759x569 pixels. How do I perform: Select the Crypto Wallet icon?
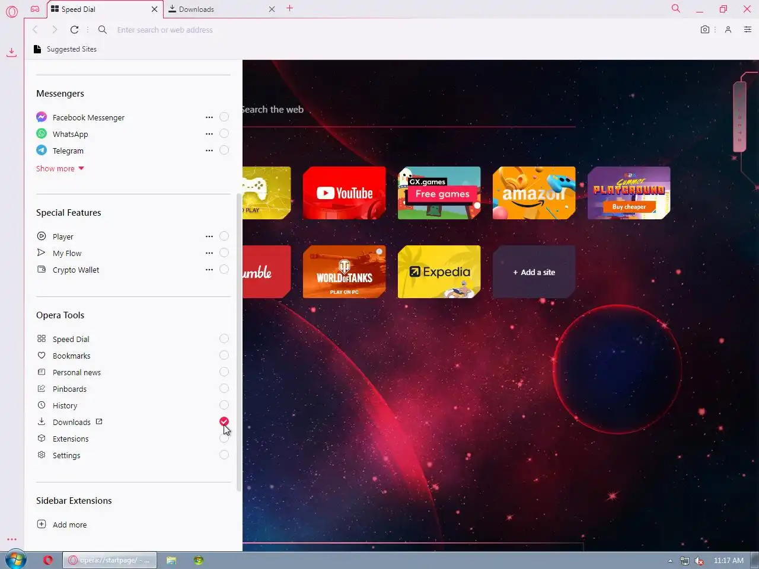point(42,269)
